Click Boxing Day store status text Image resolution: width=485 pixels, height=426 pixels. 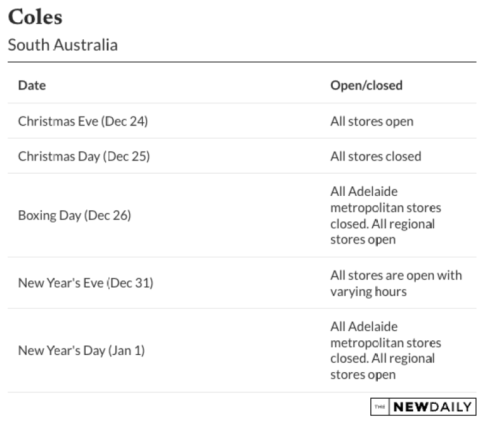(385, 216)
